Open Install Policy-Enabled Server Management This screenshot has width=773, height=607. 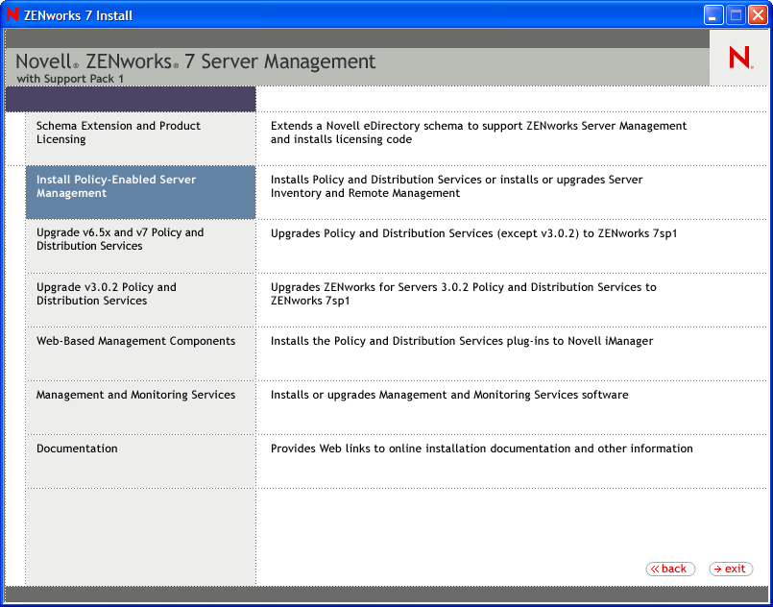[x=115, y=186]
